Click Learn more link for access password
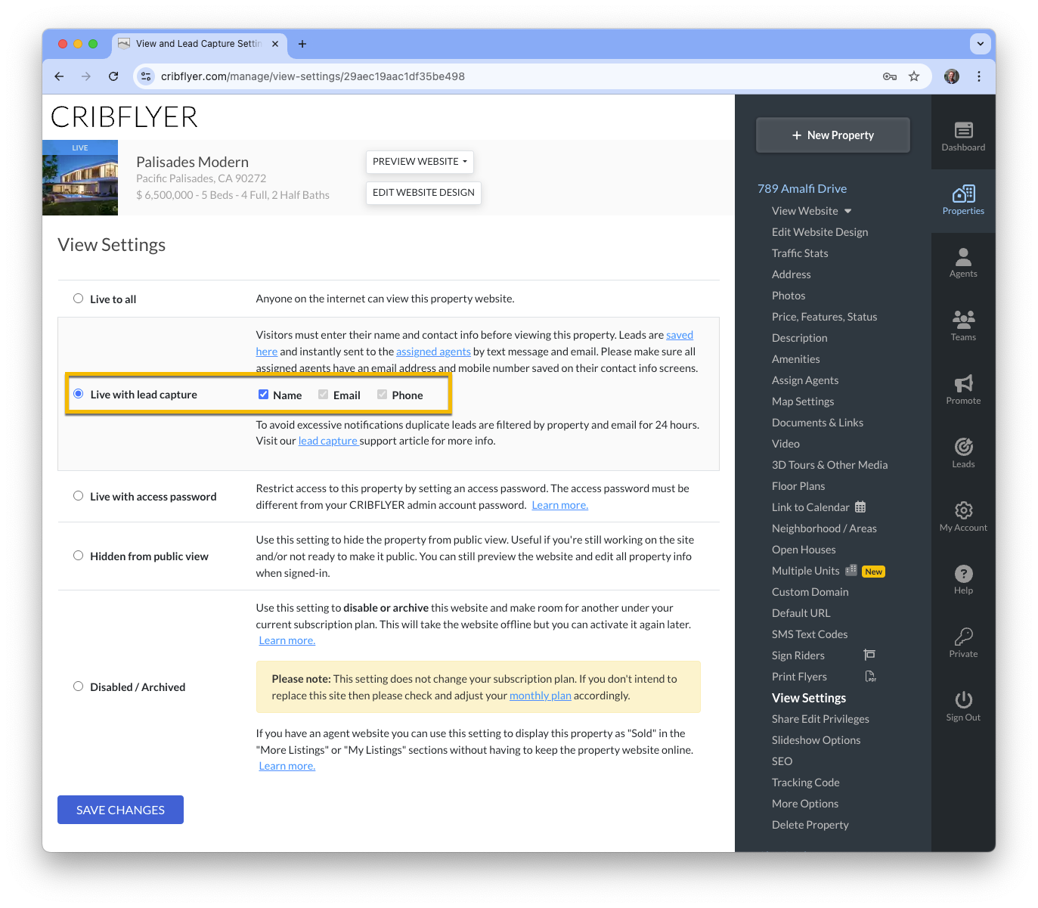Viewport: 1038px width, 908px height. (560, 505)
